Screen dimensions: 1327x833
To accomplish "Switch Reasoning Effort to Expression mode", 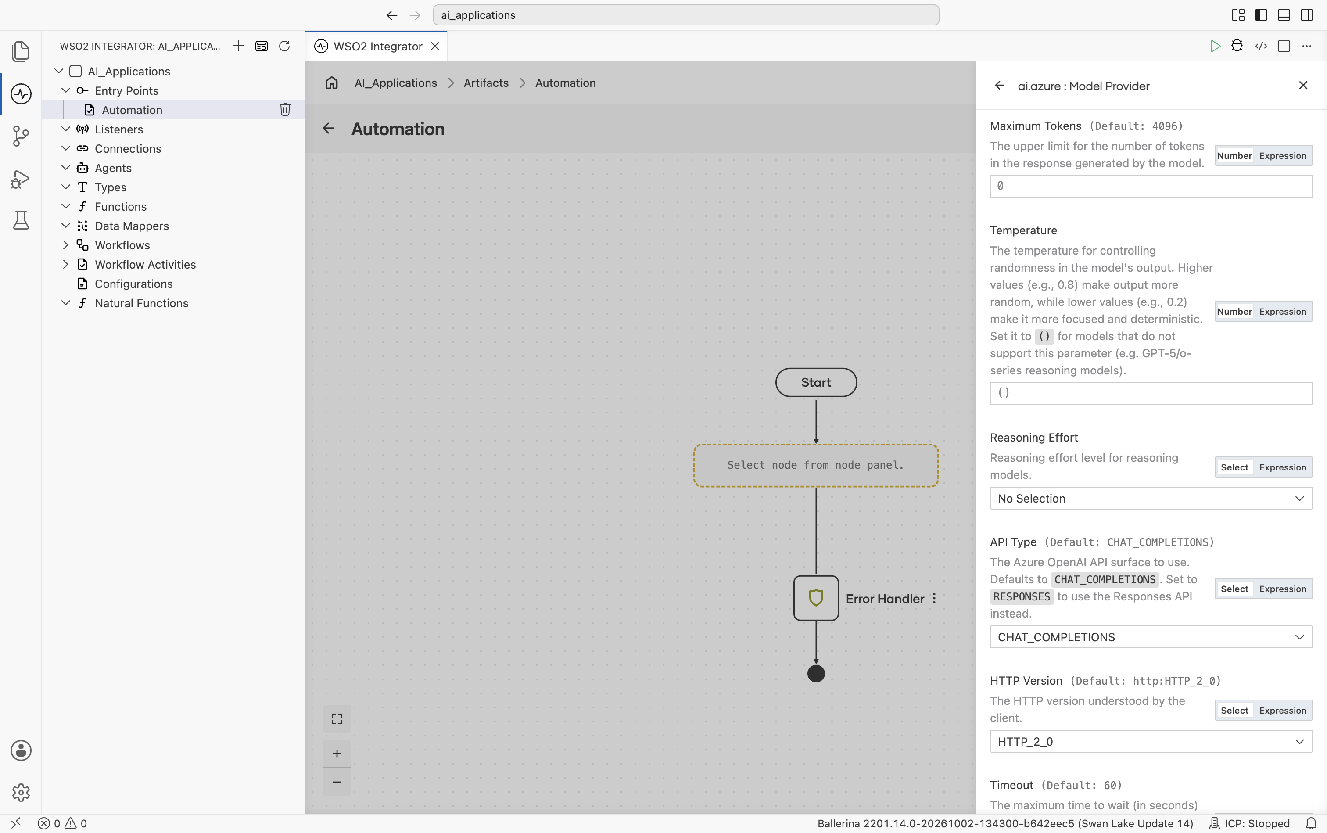I will click(x=1282, y=467).
